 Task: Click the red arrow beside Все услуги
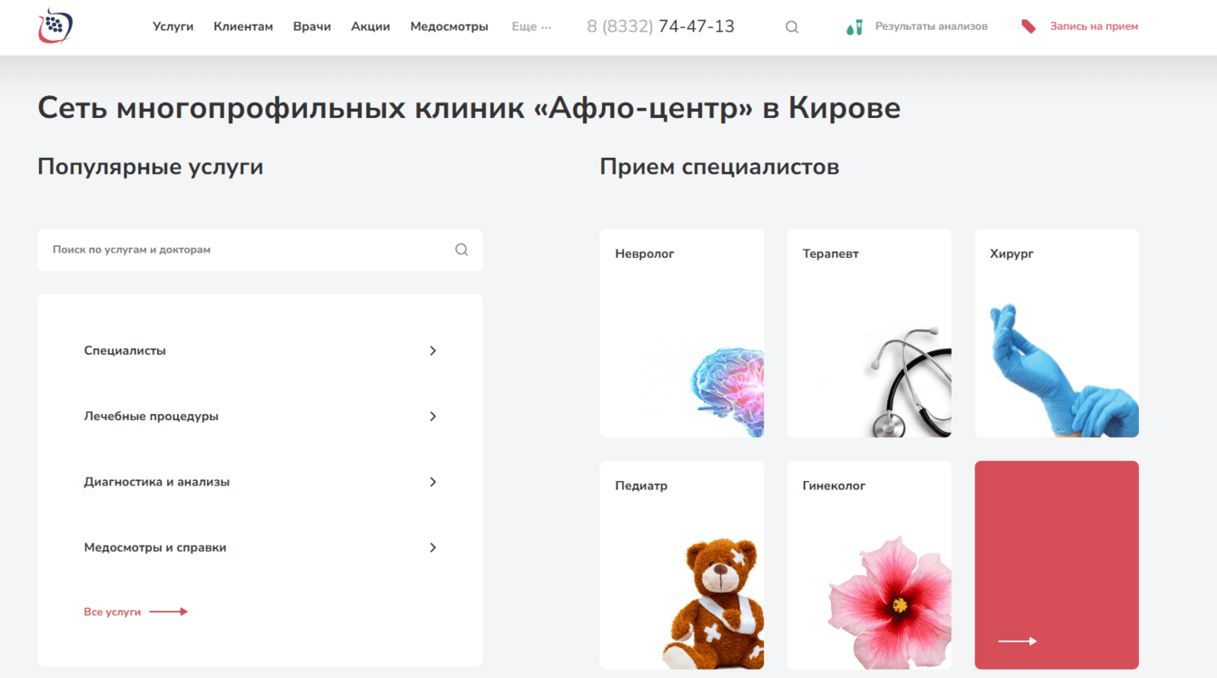click(168, 612)
